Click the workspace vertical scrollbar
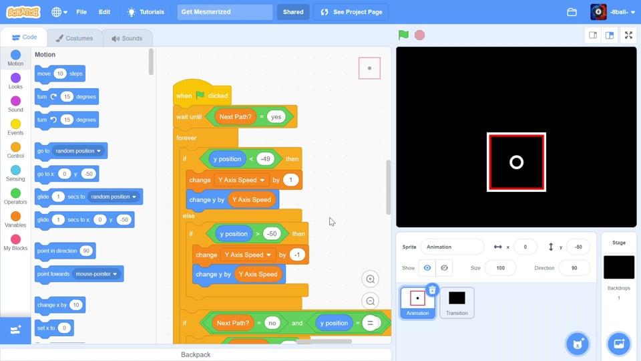641x361 pixels. pos(388,187)
